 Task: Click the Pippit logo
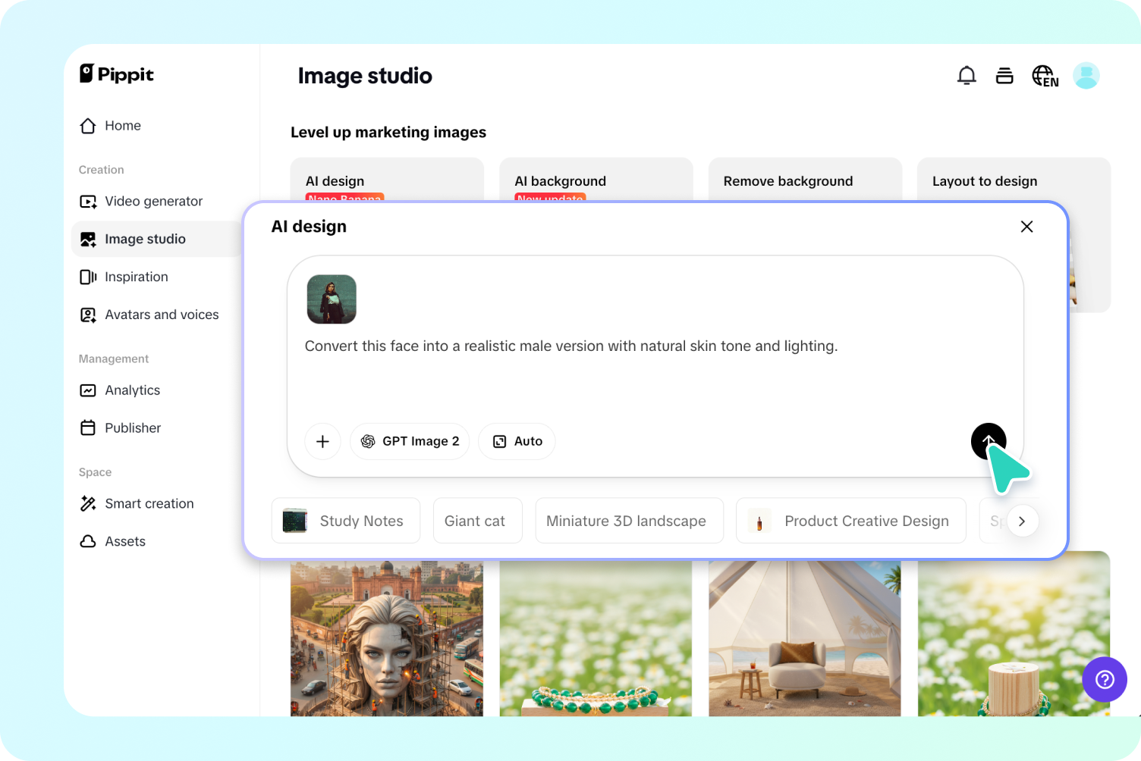click(117, 74)
